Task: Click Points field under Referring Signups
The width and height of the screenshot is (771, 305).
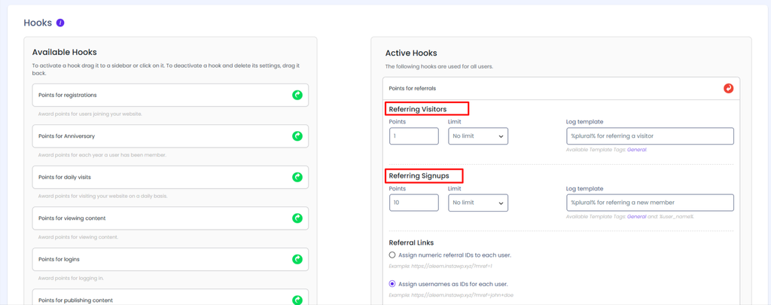Action: click(x=414, y=203)
